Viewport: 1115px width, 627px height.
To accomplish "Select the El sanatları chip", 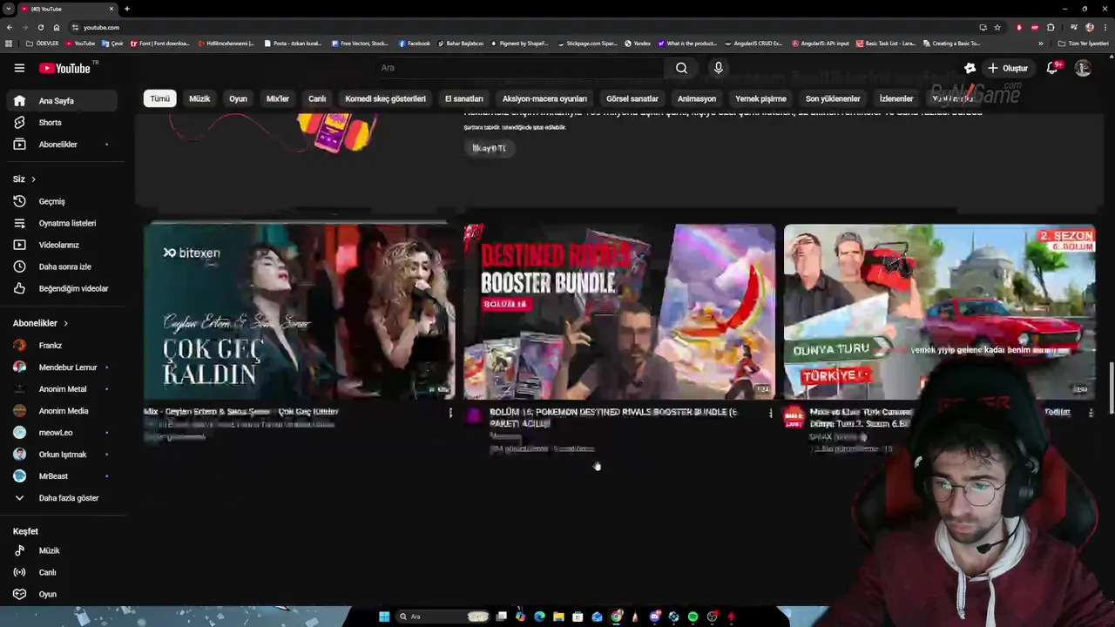I will 463,98.
